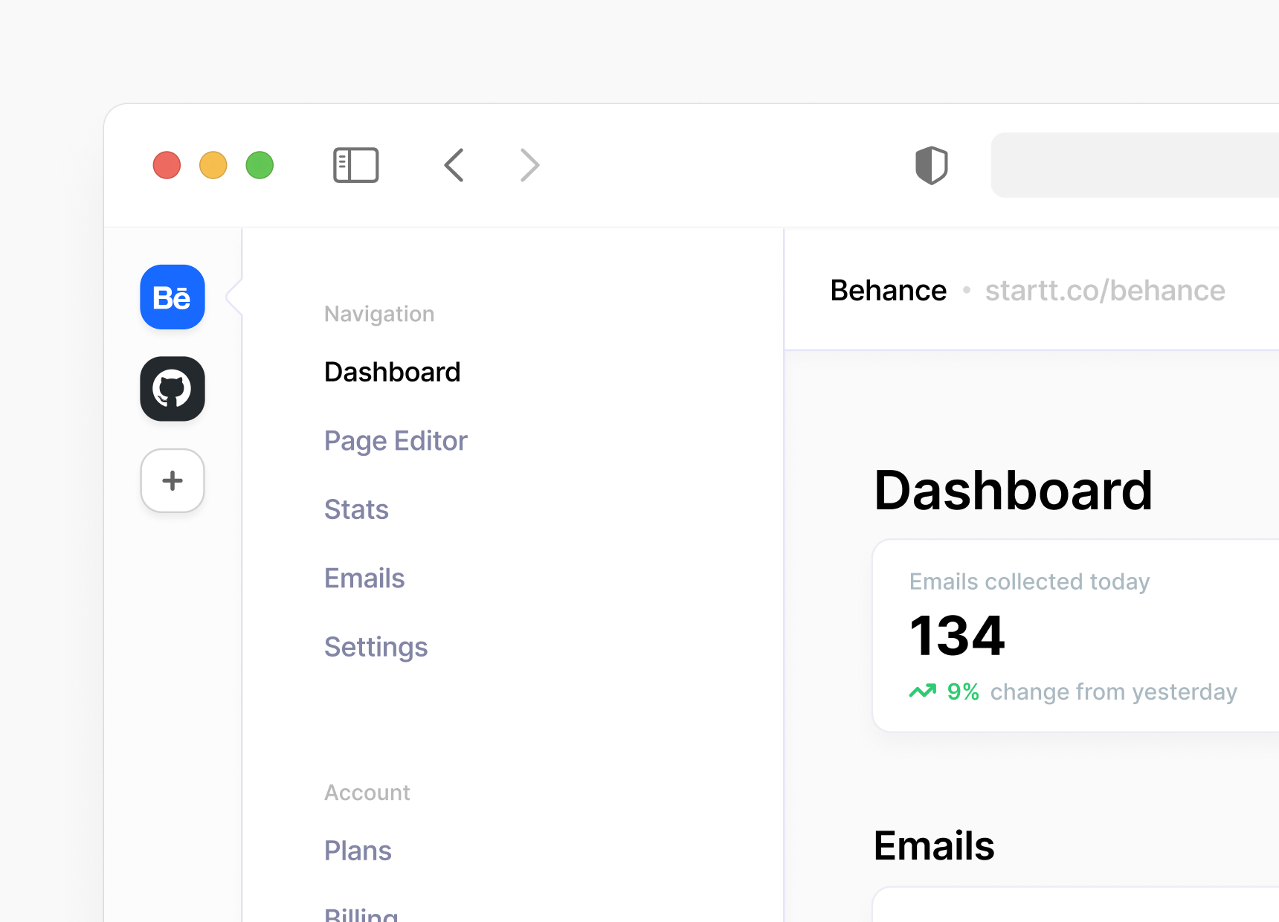Click the green upward trend arrow icon
The image size is (1279, 922).
(923, 691)
